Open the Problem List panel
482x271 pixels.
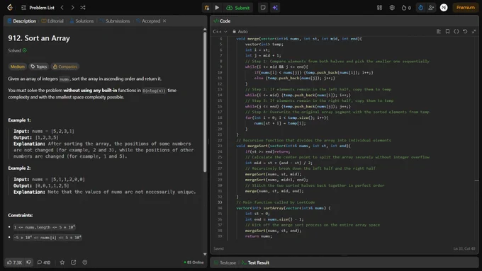(x=38, y=8)
